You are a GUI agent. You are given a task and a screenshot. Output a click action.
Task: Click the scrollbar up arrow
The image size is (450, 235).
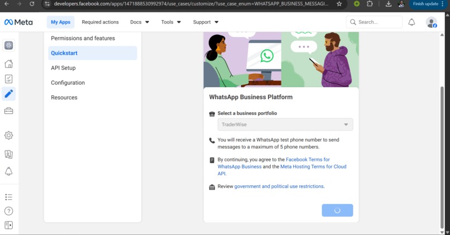[442, 35]
